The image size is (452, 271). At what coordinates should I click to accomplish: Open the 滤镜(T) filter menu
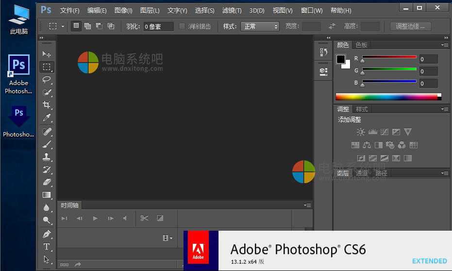pos(232,10)
